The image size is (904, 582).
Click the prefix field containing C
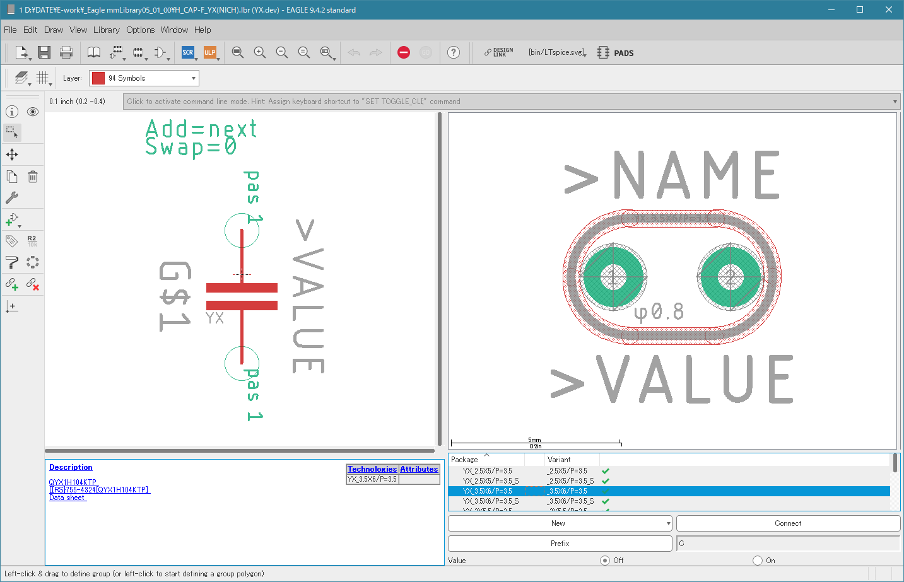tap(788, 544)
